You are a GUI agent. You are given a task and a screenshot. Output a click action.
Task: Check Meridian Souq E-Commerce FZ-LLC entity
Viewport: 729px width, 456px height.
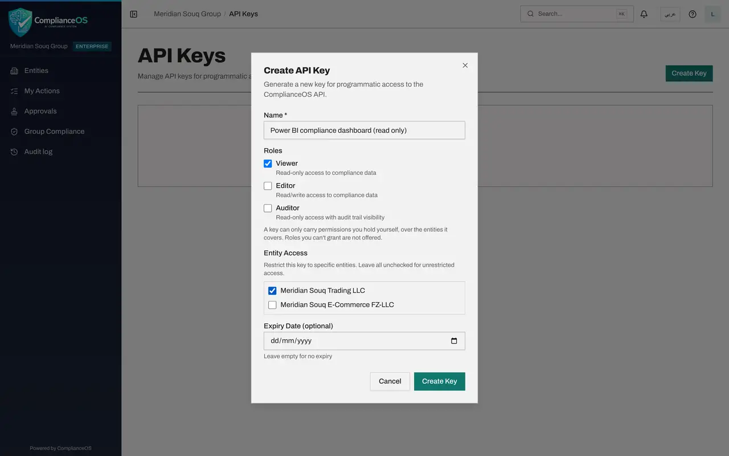272,305
